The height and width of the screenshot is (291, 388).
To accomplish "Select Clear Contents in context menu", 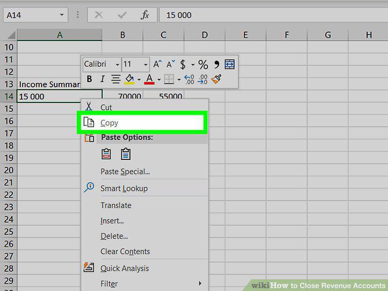I will [145, 252].
